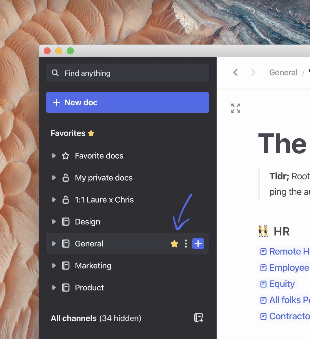
Task: Click the New doc button
Action: (x=128, y=102)
